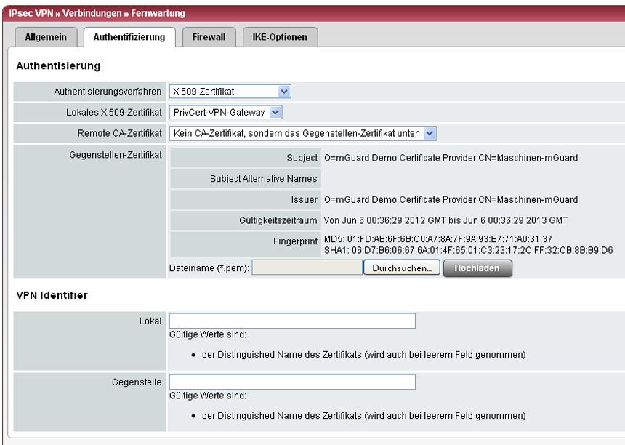Click the Issuer certificate value text
This screenshot has height=445, width=625.
[x=451, y=200]
